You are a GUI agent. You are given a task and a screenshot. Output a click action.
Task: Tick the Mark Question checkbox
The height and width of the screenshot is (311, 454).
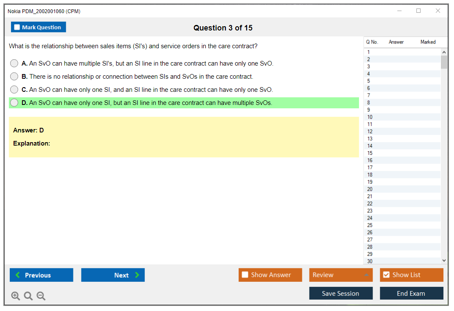pyautogui.click(x=17, y=27)
